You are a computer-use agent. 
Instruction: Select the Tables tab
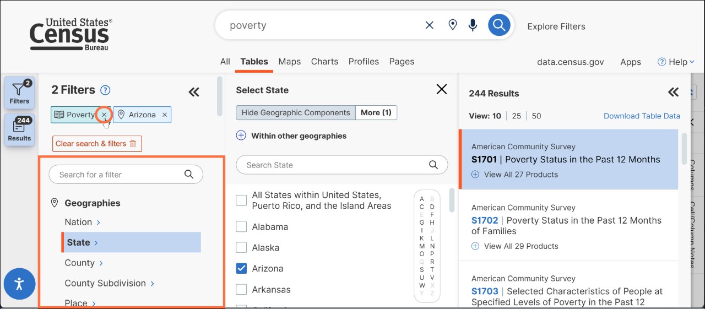(254, 62)
